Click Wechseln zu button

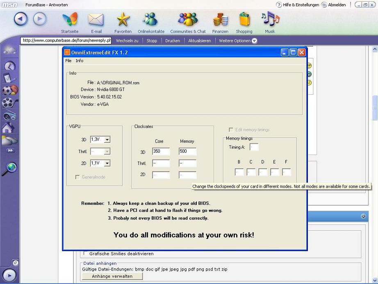coord(127,41)
